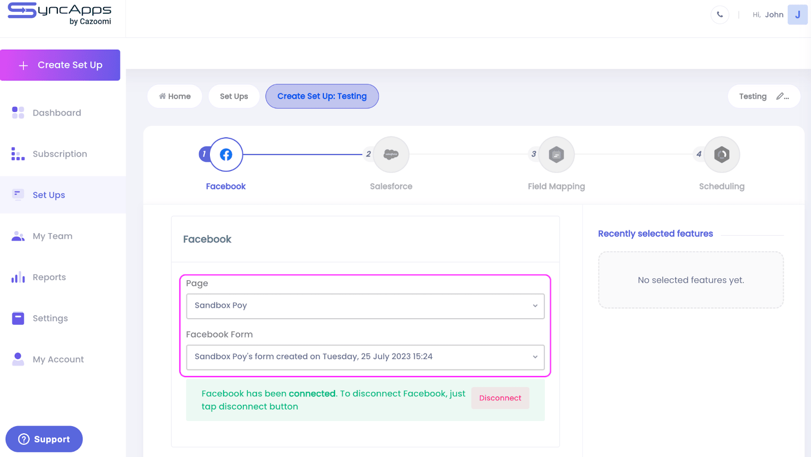Click the question mark icon in Support

point(24,439)
